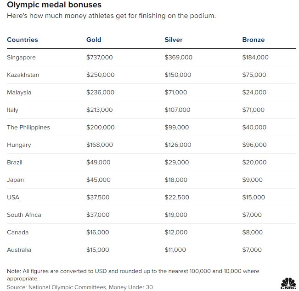Select Japan's $9,000 bronze cell
Screen dimensions: 299x291
point(253,180)
